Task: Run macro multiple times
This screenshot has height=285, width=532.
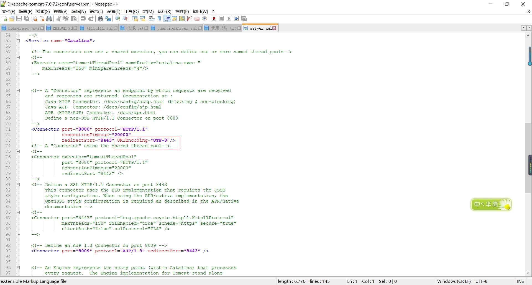Action: coord(236,19)
